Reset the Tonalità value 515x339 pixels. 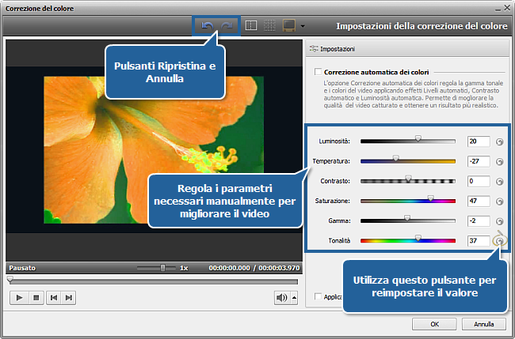pyautogui.click(x=500, y=241)
